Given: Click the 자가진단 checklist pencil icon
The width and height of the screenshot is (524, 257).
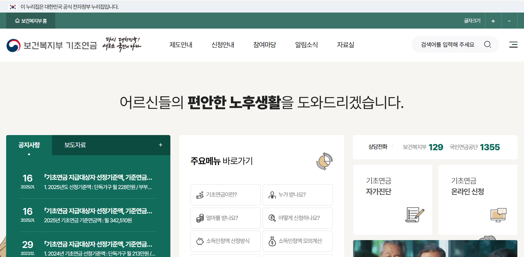Looking at the screenshot, I should pyautogui.click(x=414, y=215).
